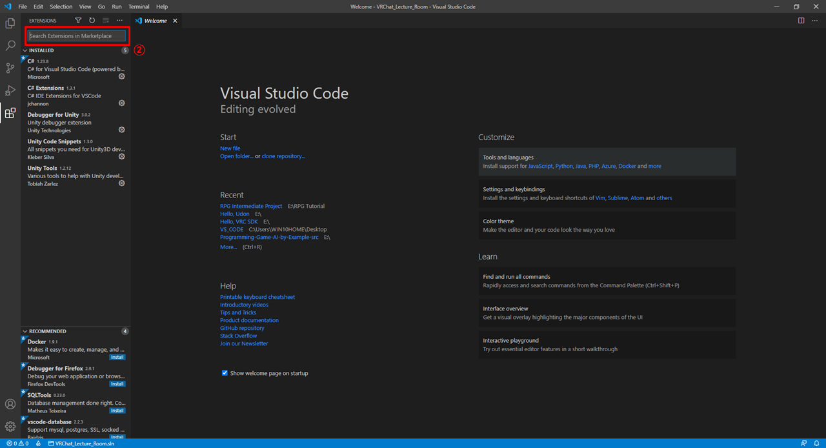
Task: Open the Accounts icon in activity bar
Action: click(10, 404)
